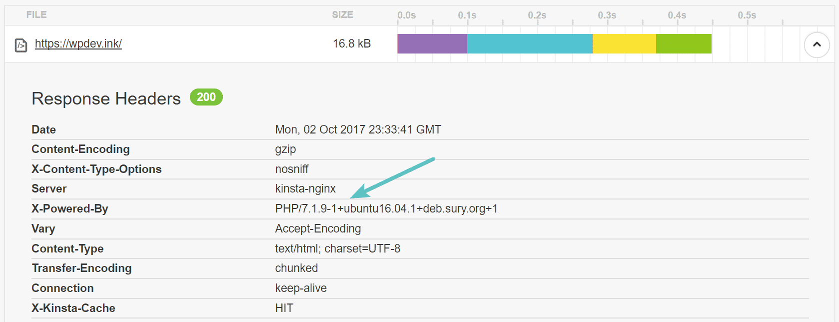Click the green receive segment of the waterfall
This screenshot has height=322, width=839.
683,43
